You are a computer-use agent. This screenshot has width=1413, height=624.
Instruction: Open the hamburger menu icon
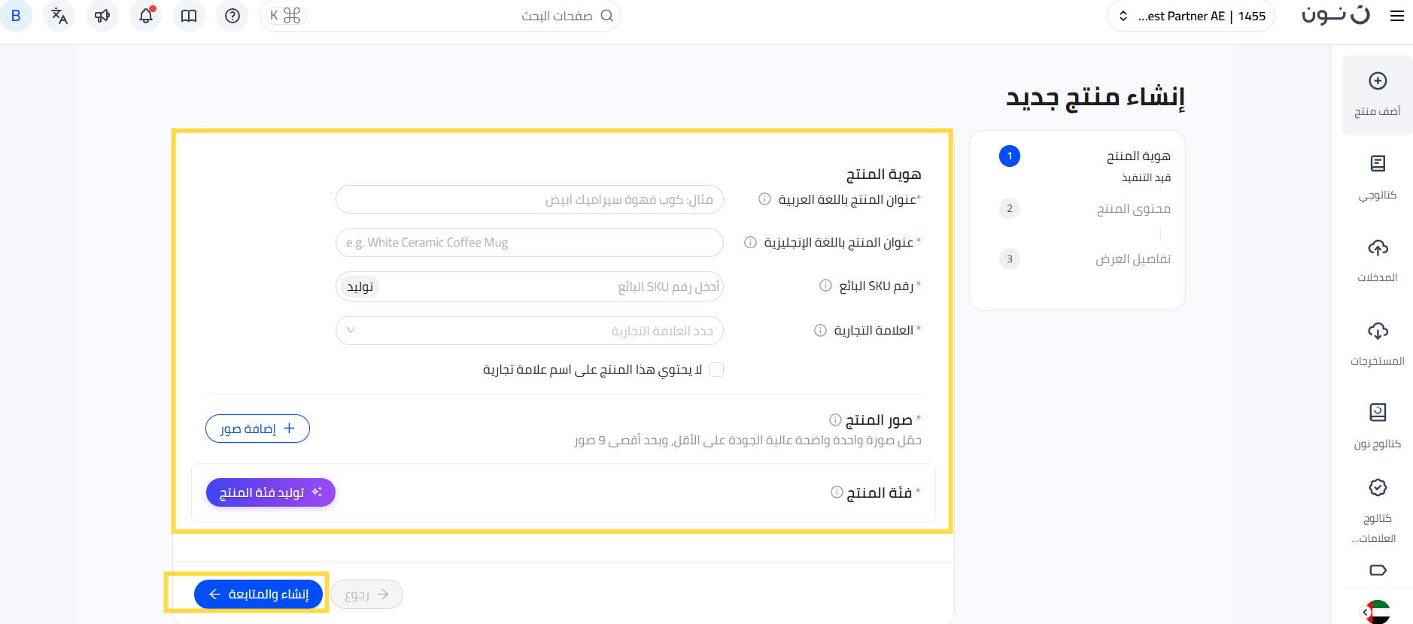point(1396,16)
